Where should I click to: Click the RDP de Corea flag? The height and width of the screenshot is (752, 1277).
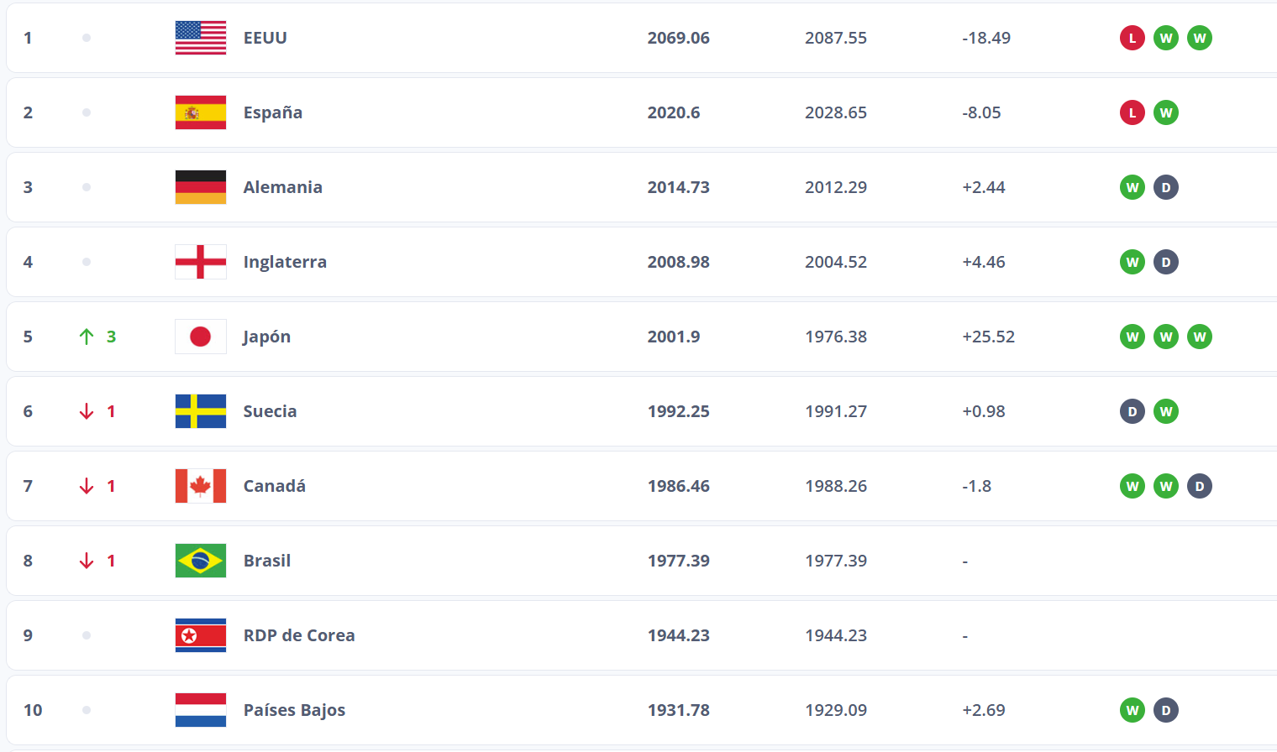[x=200, y=635]
